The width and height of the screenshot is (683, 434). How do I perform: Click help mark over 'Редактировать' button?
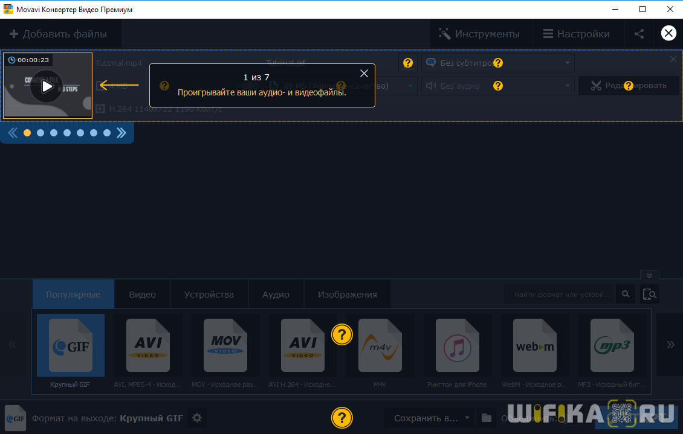628,86
